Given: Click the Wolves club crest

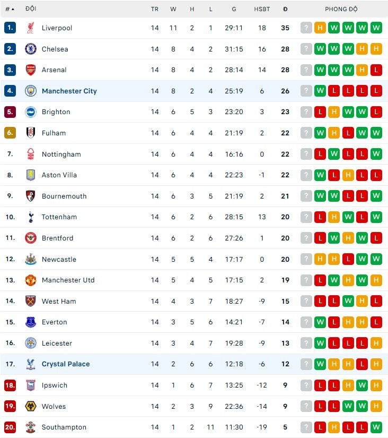Looking at the screenshot, I should 30,406.
